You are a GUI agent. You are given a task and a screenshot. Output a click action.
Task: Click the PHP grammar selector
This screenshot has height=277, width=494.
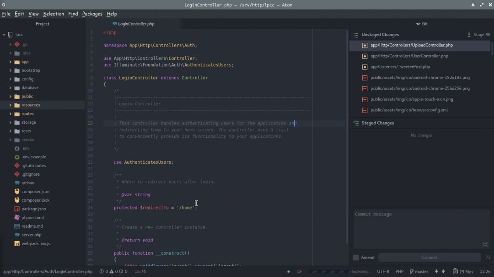click(399, 272)
